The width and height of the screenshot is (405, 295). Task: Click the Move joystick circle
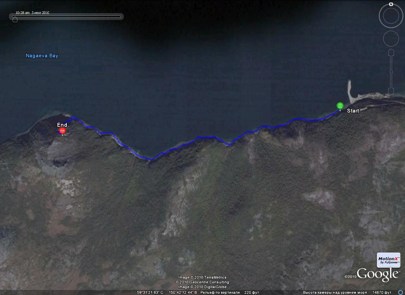coord(391,39)
